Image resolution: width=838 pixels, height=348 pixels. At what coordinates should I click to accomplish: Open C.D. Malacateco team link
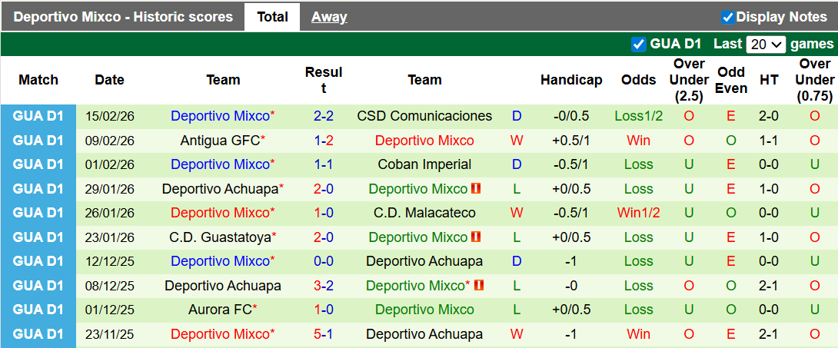(424, 213)
